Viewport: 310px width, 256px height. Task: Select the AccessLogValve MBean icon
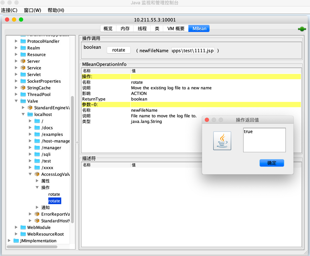click(37, 174)
